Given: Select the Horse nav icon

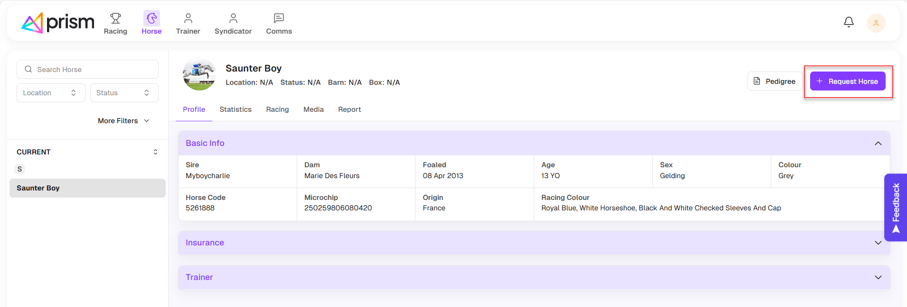Looking at the screenshot, I should [151, 19].
